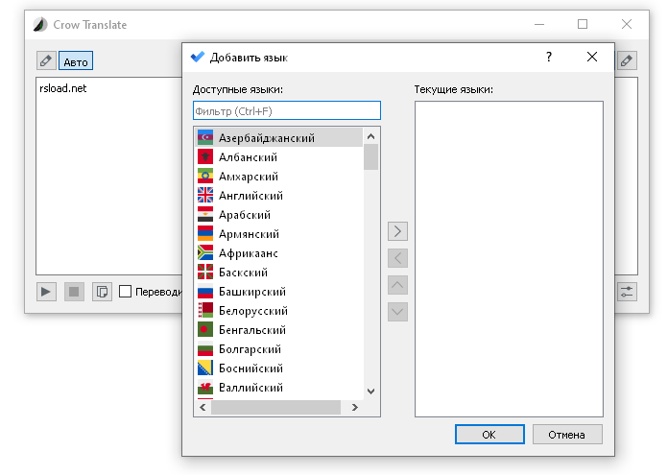668x475 pixels.
Task: Maximize the Crow Translate window
Action: coord(583,24)
